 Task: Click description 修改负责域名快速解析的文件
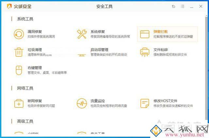pyautogui.click(x=173, y=106)
